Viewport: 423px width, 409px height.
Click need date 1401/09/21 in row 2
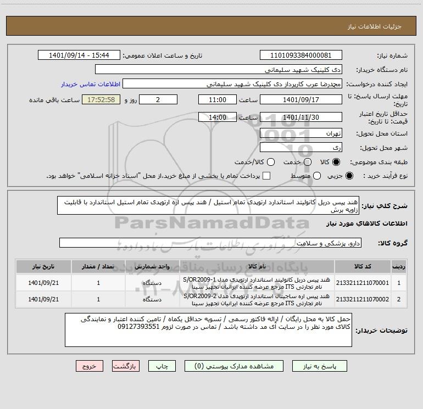click(43, 299)
